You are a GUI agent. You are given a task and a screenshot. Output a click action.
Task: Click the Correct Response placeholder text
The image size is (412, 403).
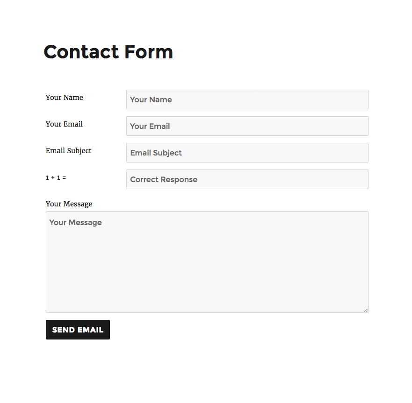(x=163, y=179)
